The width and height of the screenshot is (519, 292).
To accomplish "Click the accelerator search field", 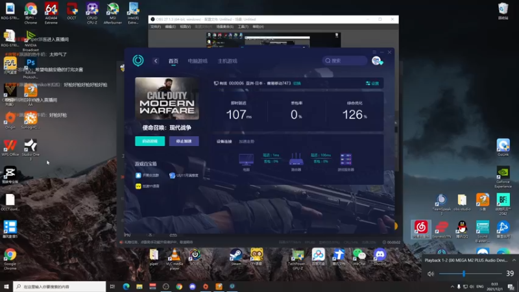I will coord(344,60).
